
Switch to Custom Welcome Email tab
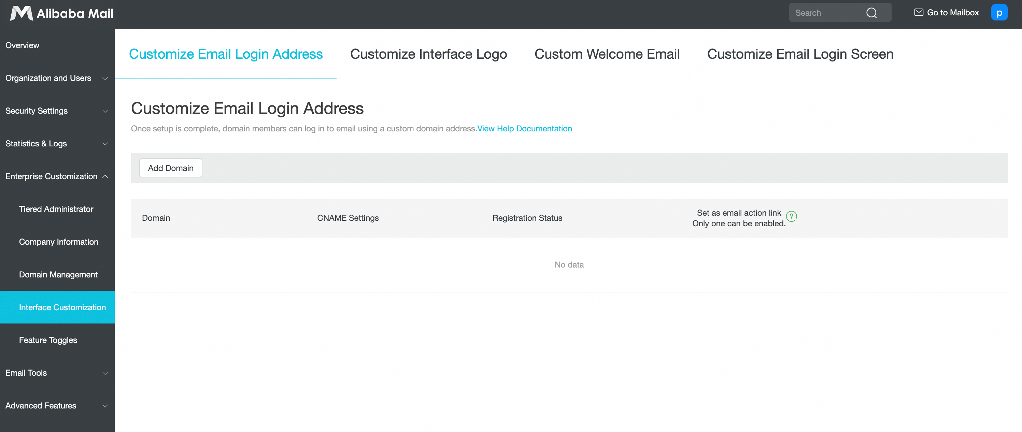tap(607, 54)
